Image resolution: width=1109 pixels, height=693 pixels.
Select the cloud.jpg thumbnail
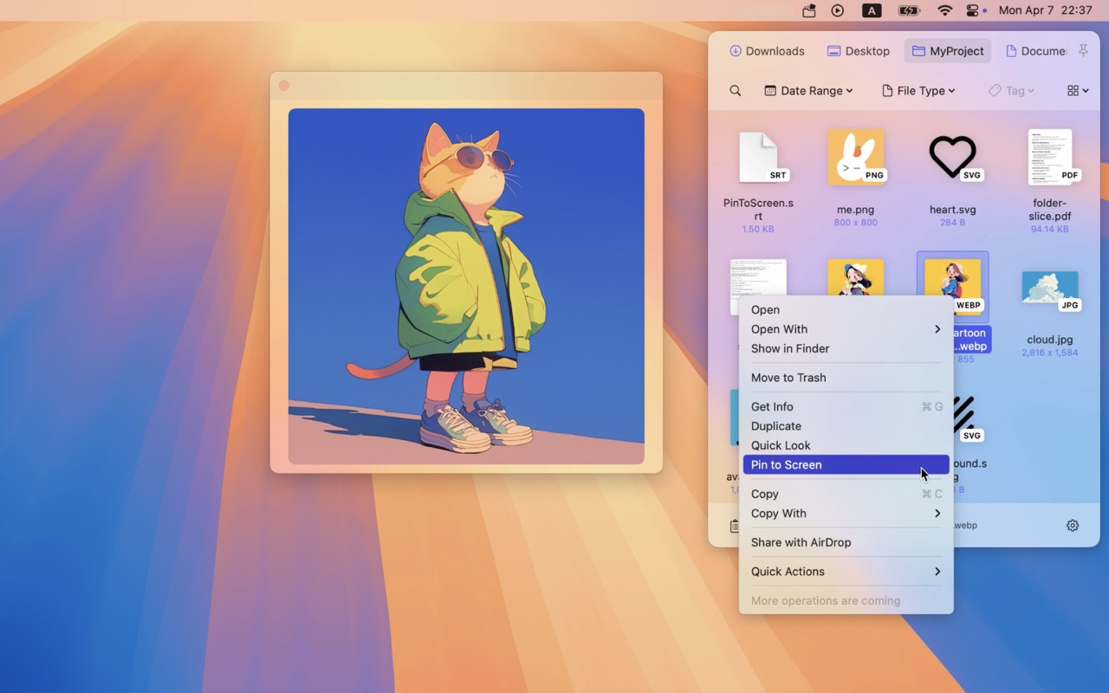(1049, 287)
